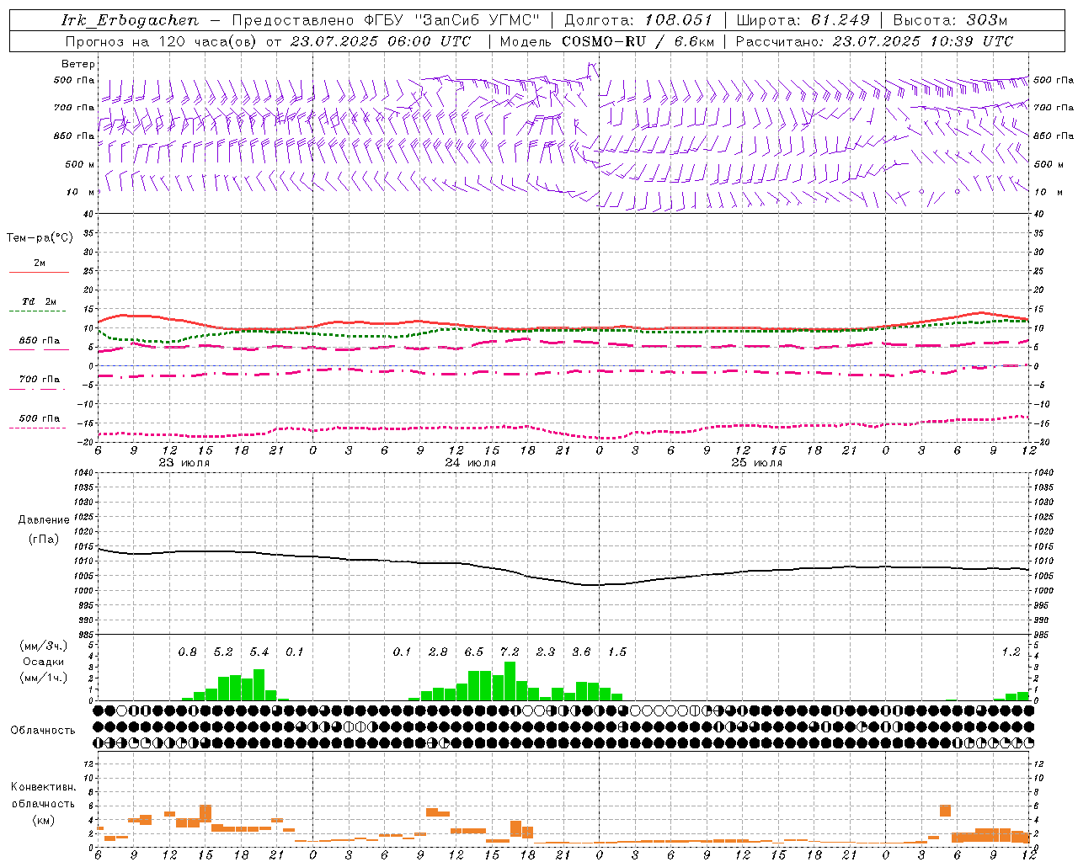Select the 2.3 precipitation total
The image size is (1078, 862).
546,652
